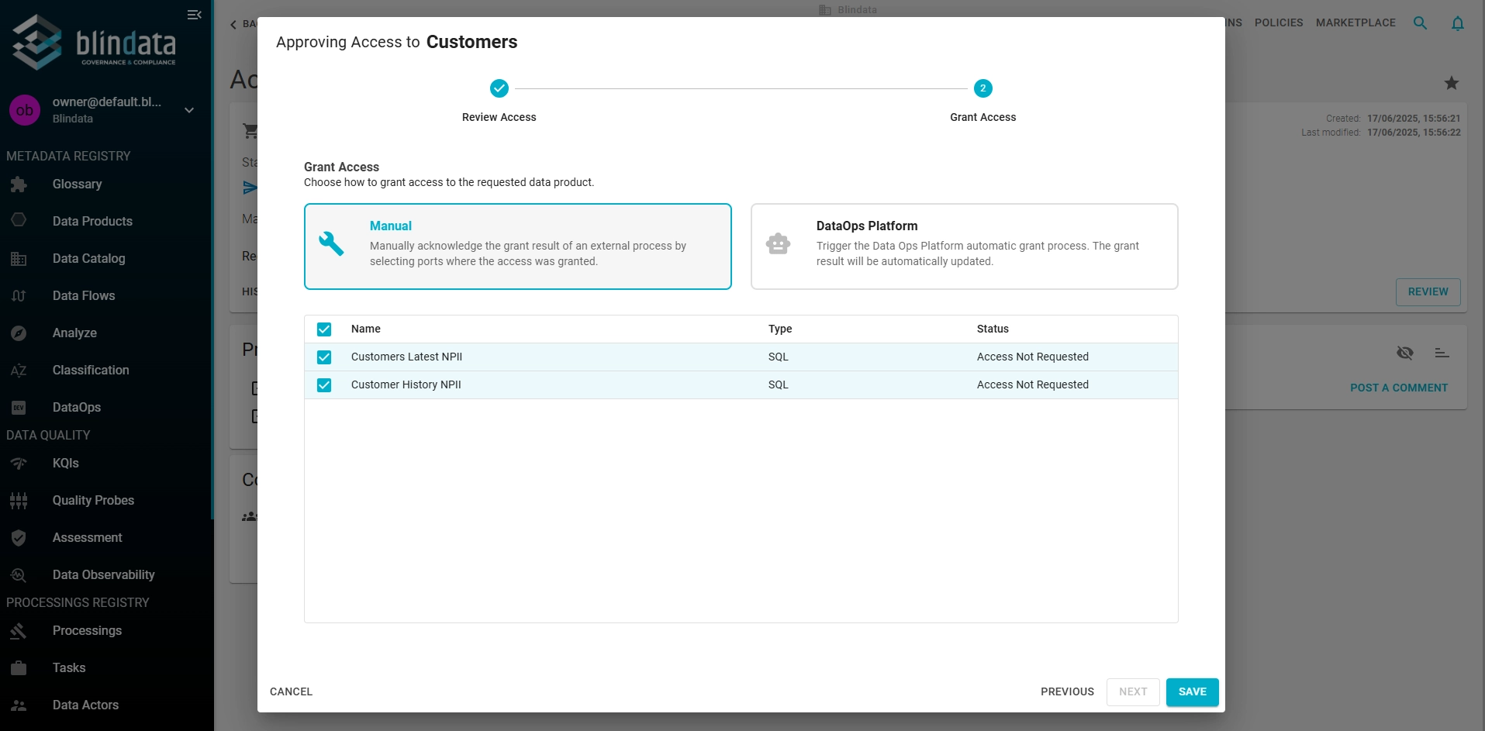Click SQL type of Customers Latest NPII

coord(779,357)
